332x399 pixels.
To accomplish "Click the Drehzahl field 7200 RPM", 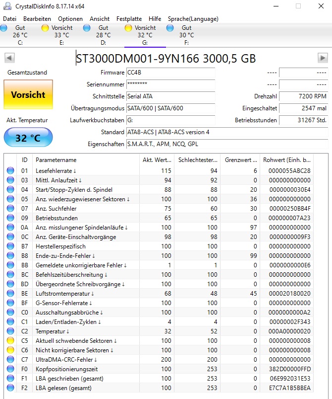I will coord(304,96).
